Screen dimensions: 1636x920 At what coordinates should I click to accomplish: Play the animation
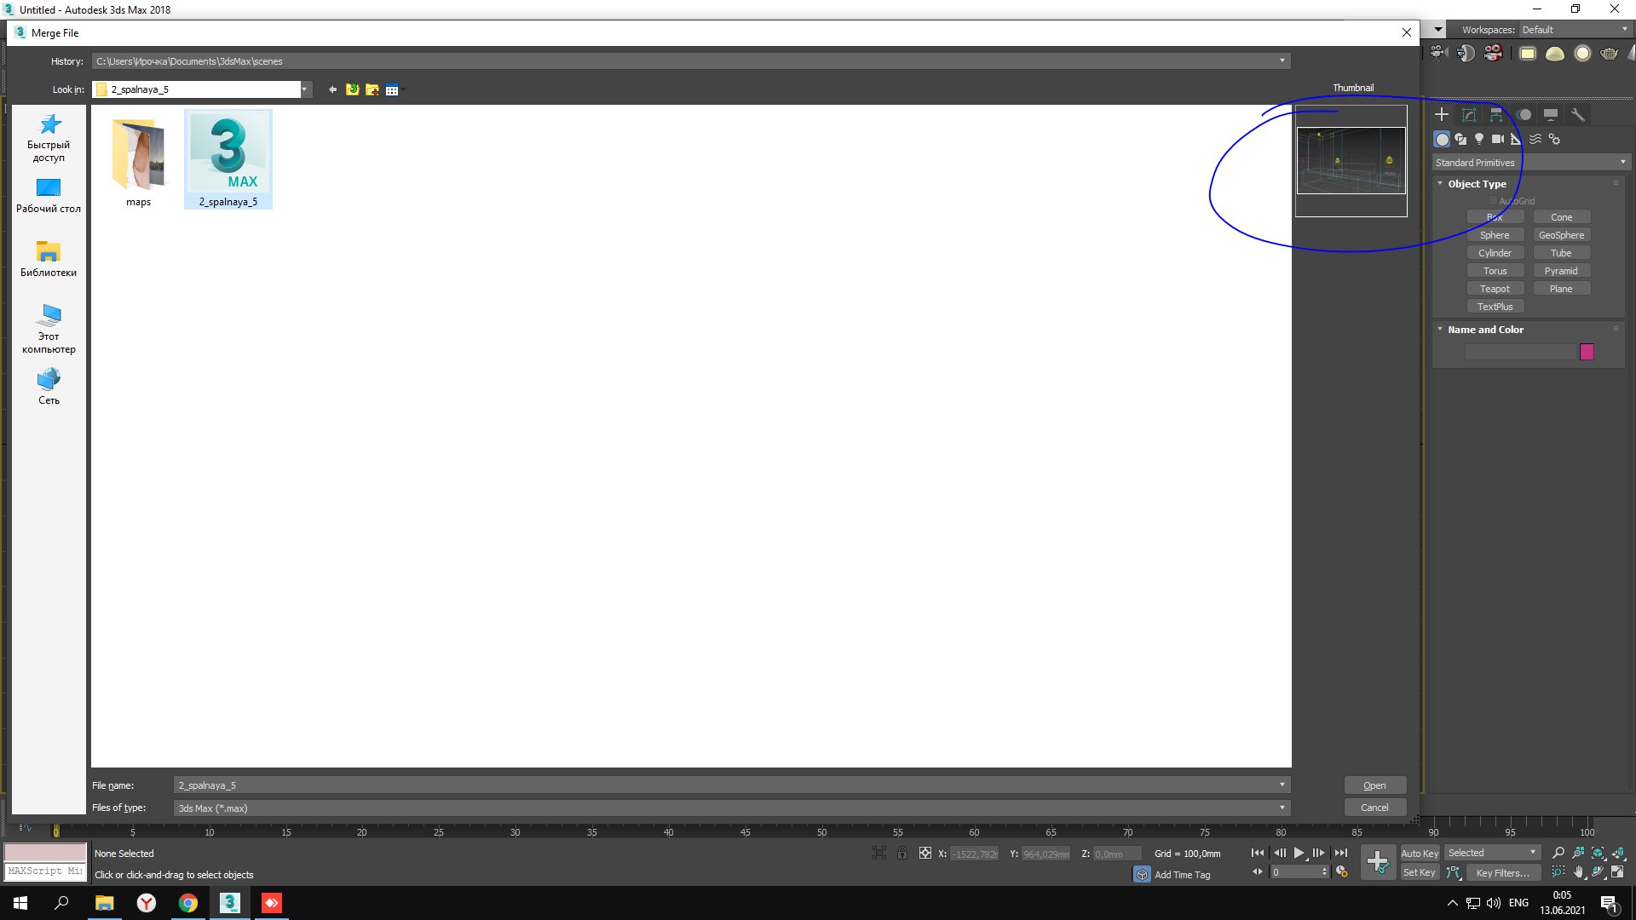[x=1299, y=853]
